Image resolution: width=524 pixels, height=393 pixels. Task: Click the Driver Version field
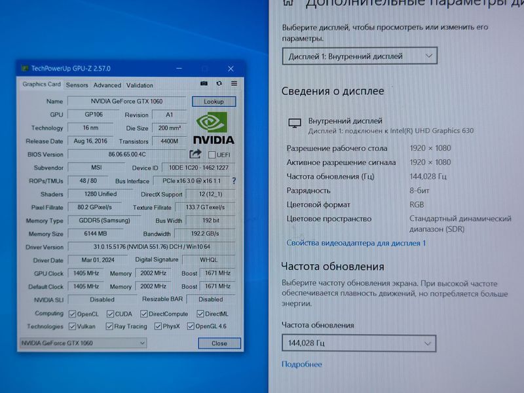[x=152, y=247]
